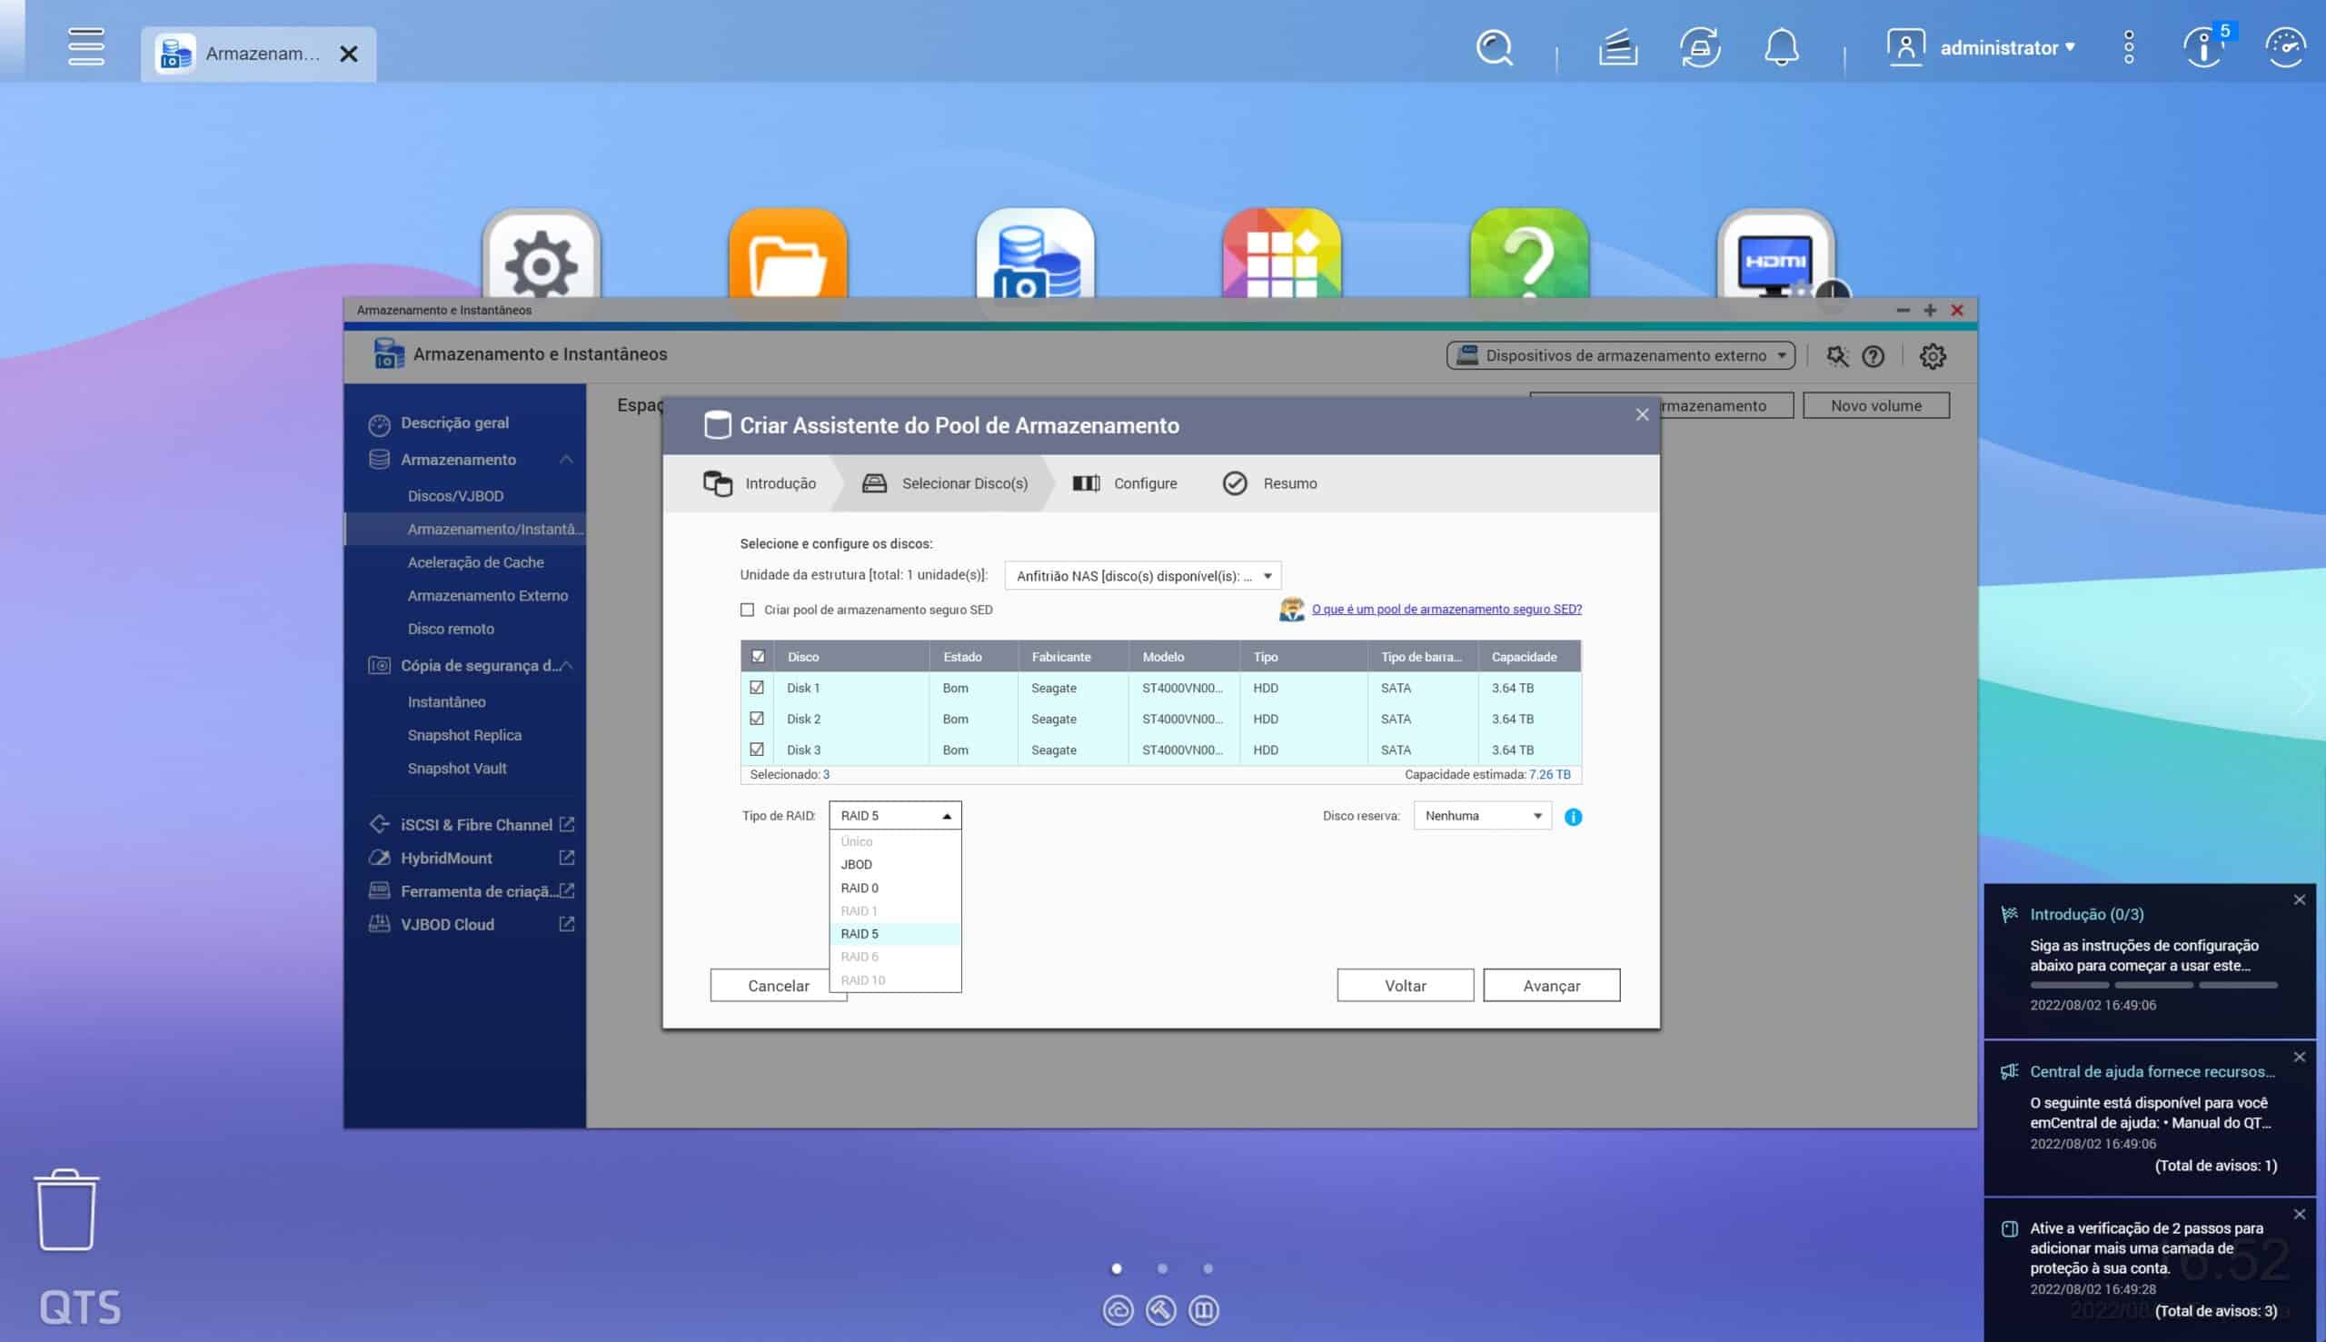Select JBOD in the RAID type list
Screen dimensions: 2326x1342
pos(856,865)
